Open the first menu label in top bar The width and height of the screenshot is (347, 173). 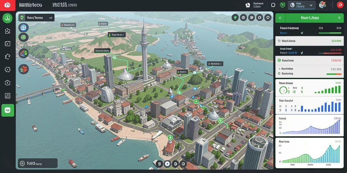[30, 5]
